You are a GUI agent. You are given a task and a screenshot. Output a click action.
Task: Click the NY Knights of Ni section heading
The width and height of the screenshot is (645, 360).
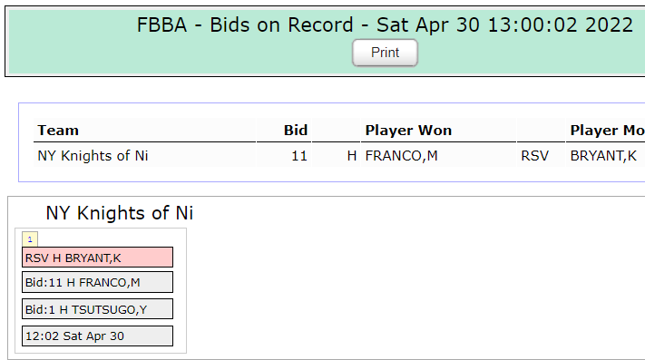[x=119, y=213]
